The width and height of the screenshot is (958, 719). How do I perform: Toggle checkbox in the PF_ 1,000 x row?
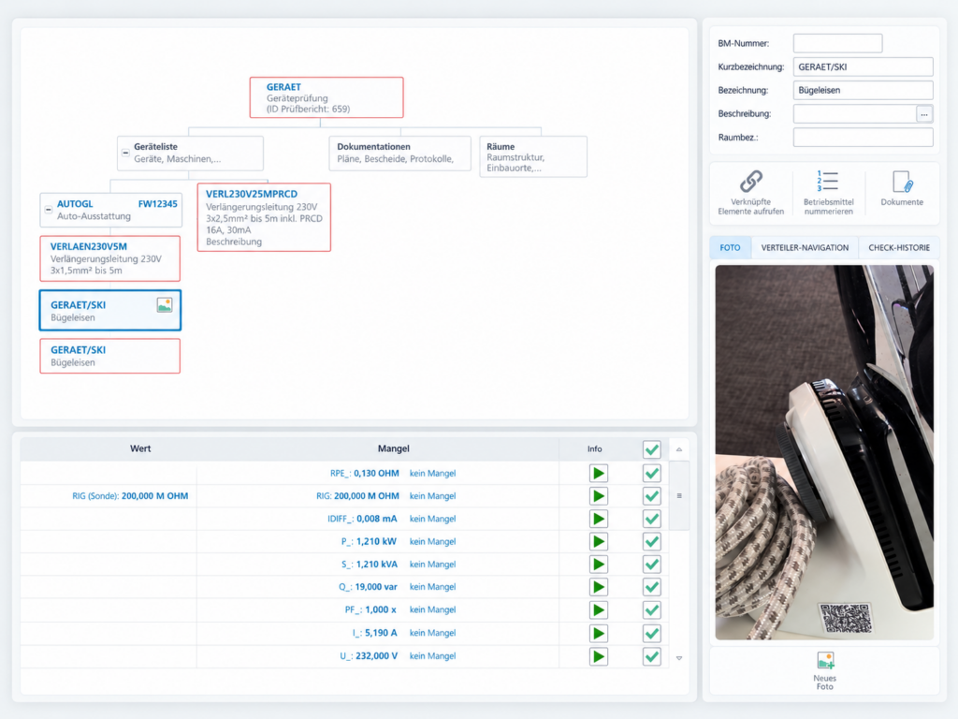pyautogui.click(x=652, y=610)
